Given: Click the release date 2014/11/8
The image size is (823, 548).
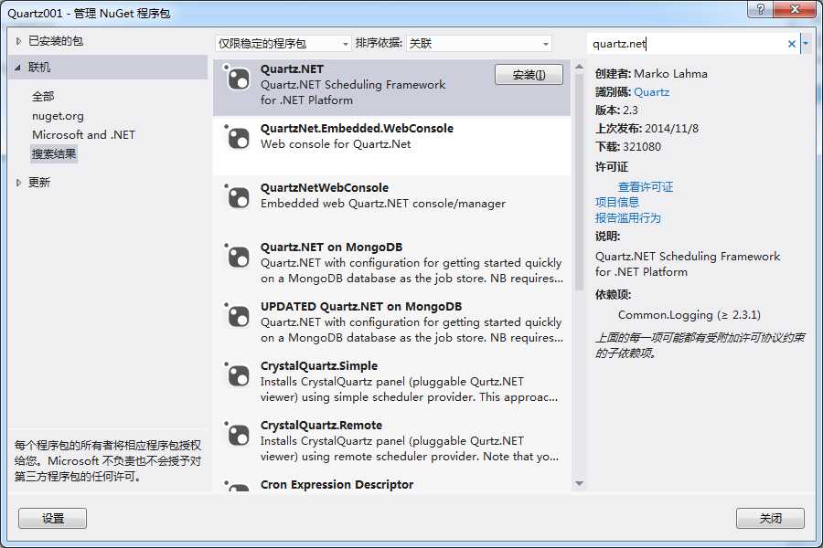Looking at the screenshot, I should [671, 128].
